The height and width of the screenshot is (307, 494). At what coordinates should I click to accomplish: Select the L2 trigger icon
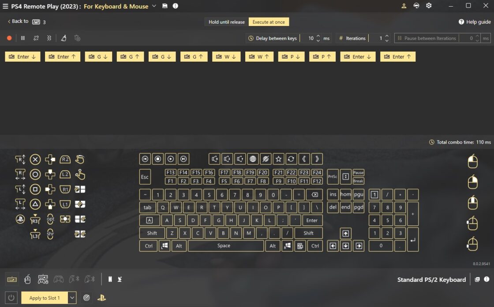tap(65, 174)
